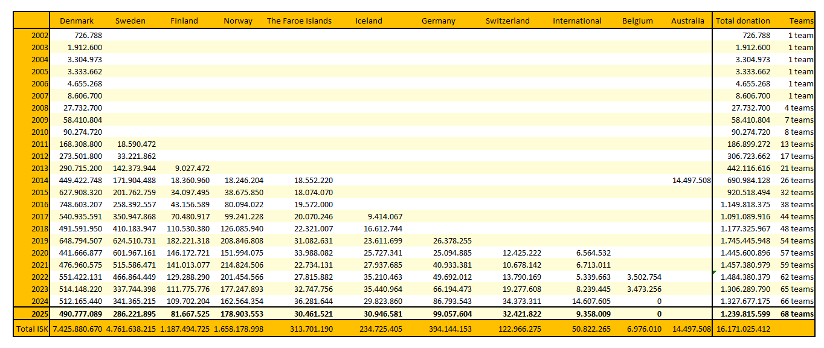The height and width of the screenshot is (348, 824).
Task: Select the grand total 16.171.025.412 cell
Action: [x=742, y=329]
